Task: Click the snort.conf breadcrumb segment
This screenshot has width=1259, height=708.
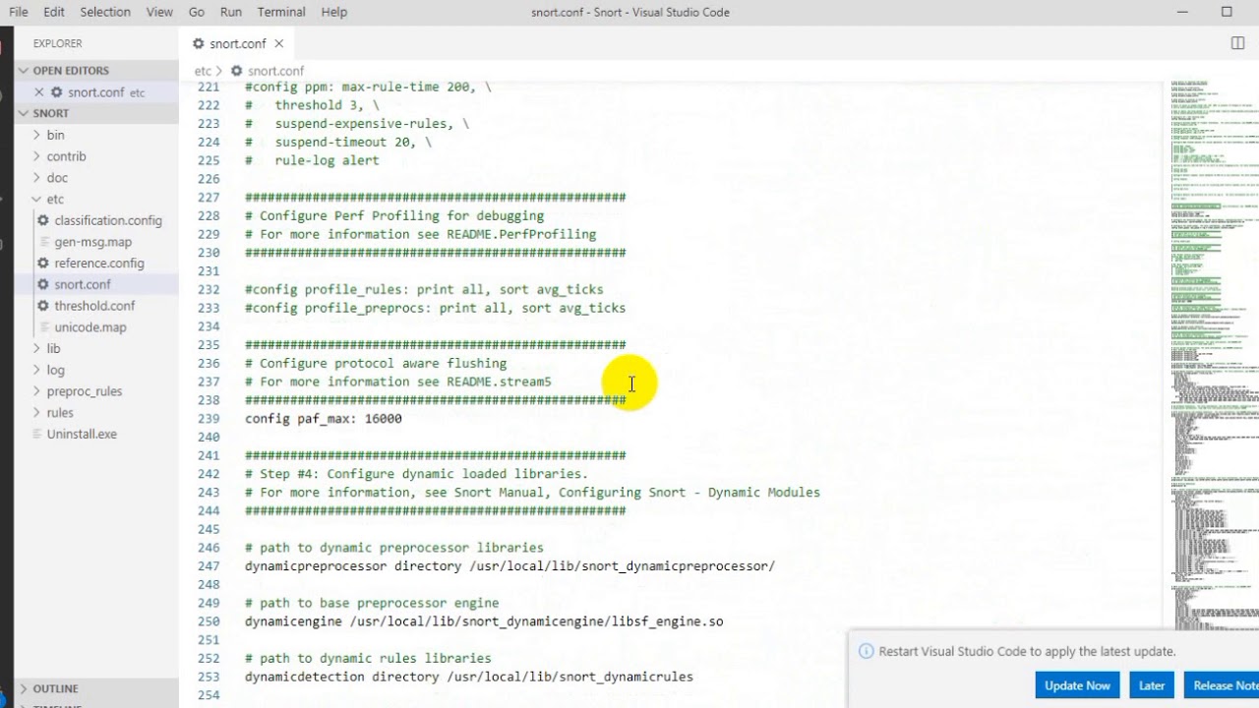Action: pos(275,71)
